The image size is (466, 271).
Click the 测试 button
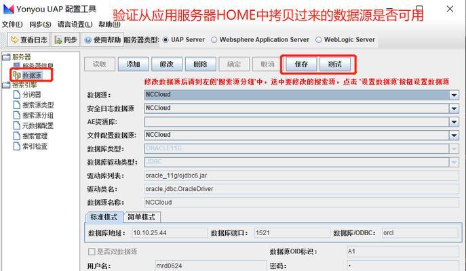[x=335, y=64]
